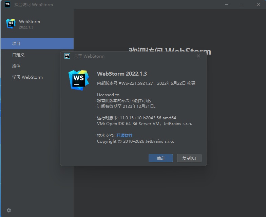The height and width of the screenshot is (217, 266).
Task: Select the 项目 tab in sidebar
Action: pyautogui.click(x=37, y=43)
